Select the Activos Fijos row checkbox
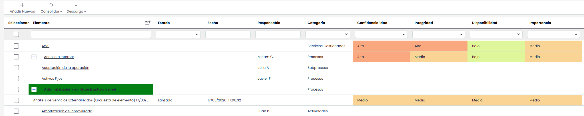The image size is (584, 116). coord(16,79)
